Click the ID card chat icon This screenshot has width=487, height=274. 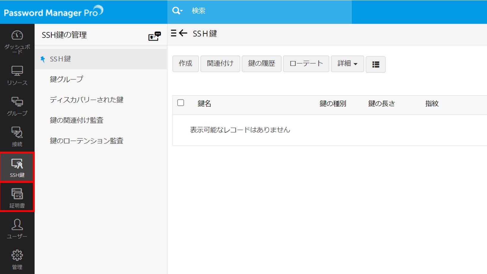point(154,36)
